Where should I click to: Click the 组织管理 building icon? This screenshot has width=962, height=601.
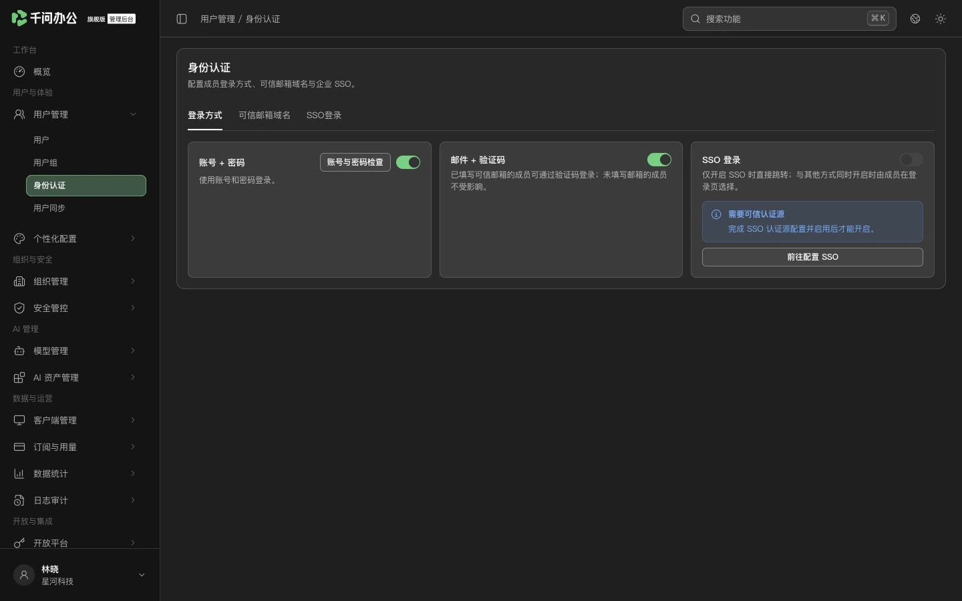pyautogui.click(x=19, y=281)
